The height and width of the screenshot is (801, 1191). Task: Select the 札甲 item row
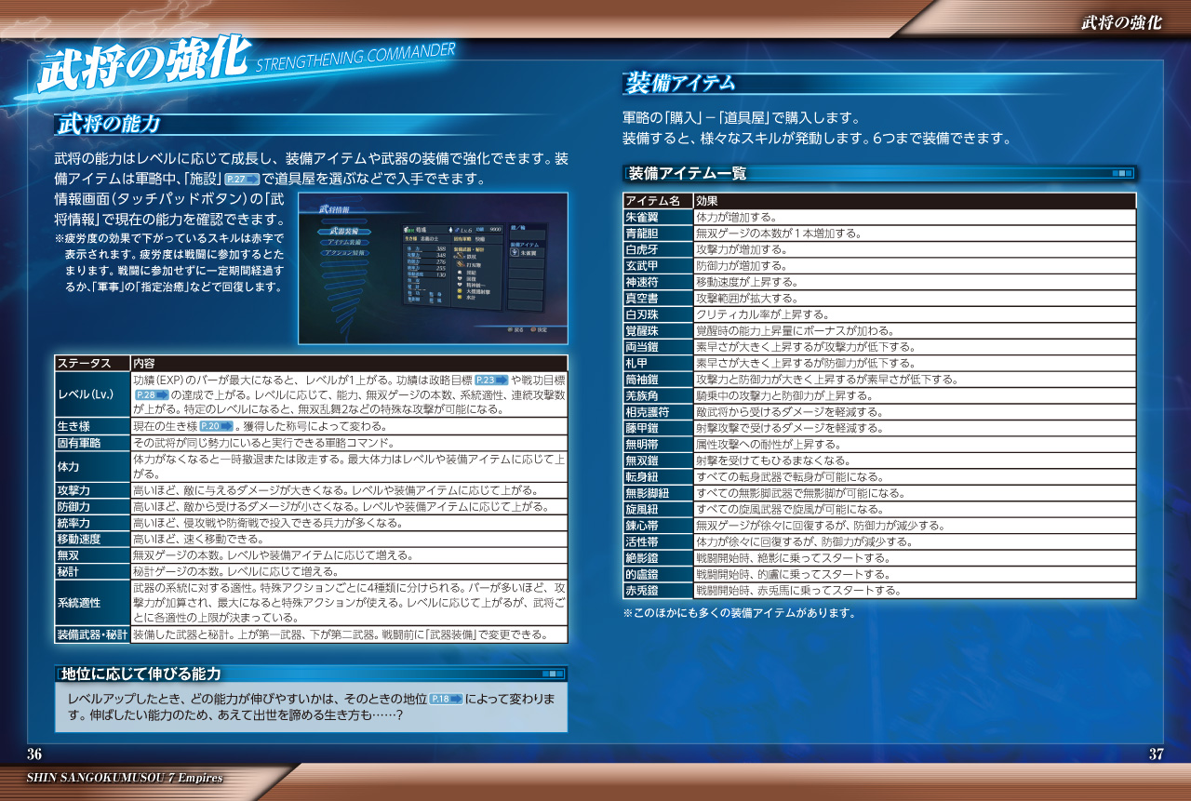click(879, 364)
